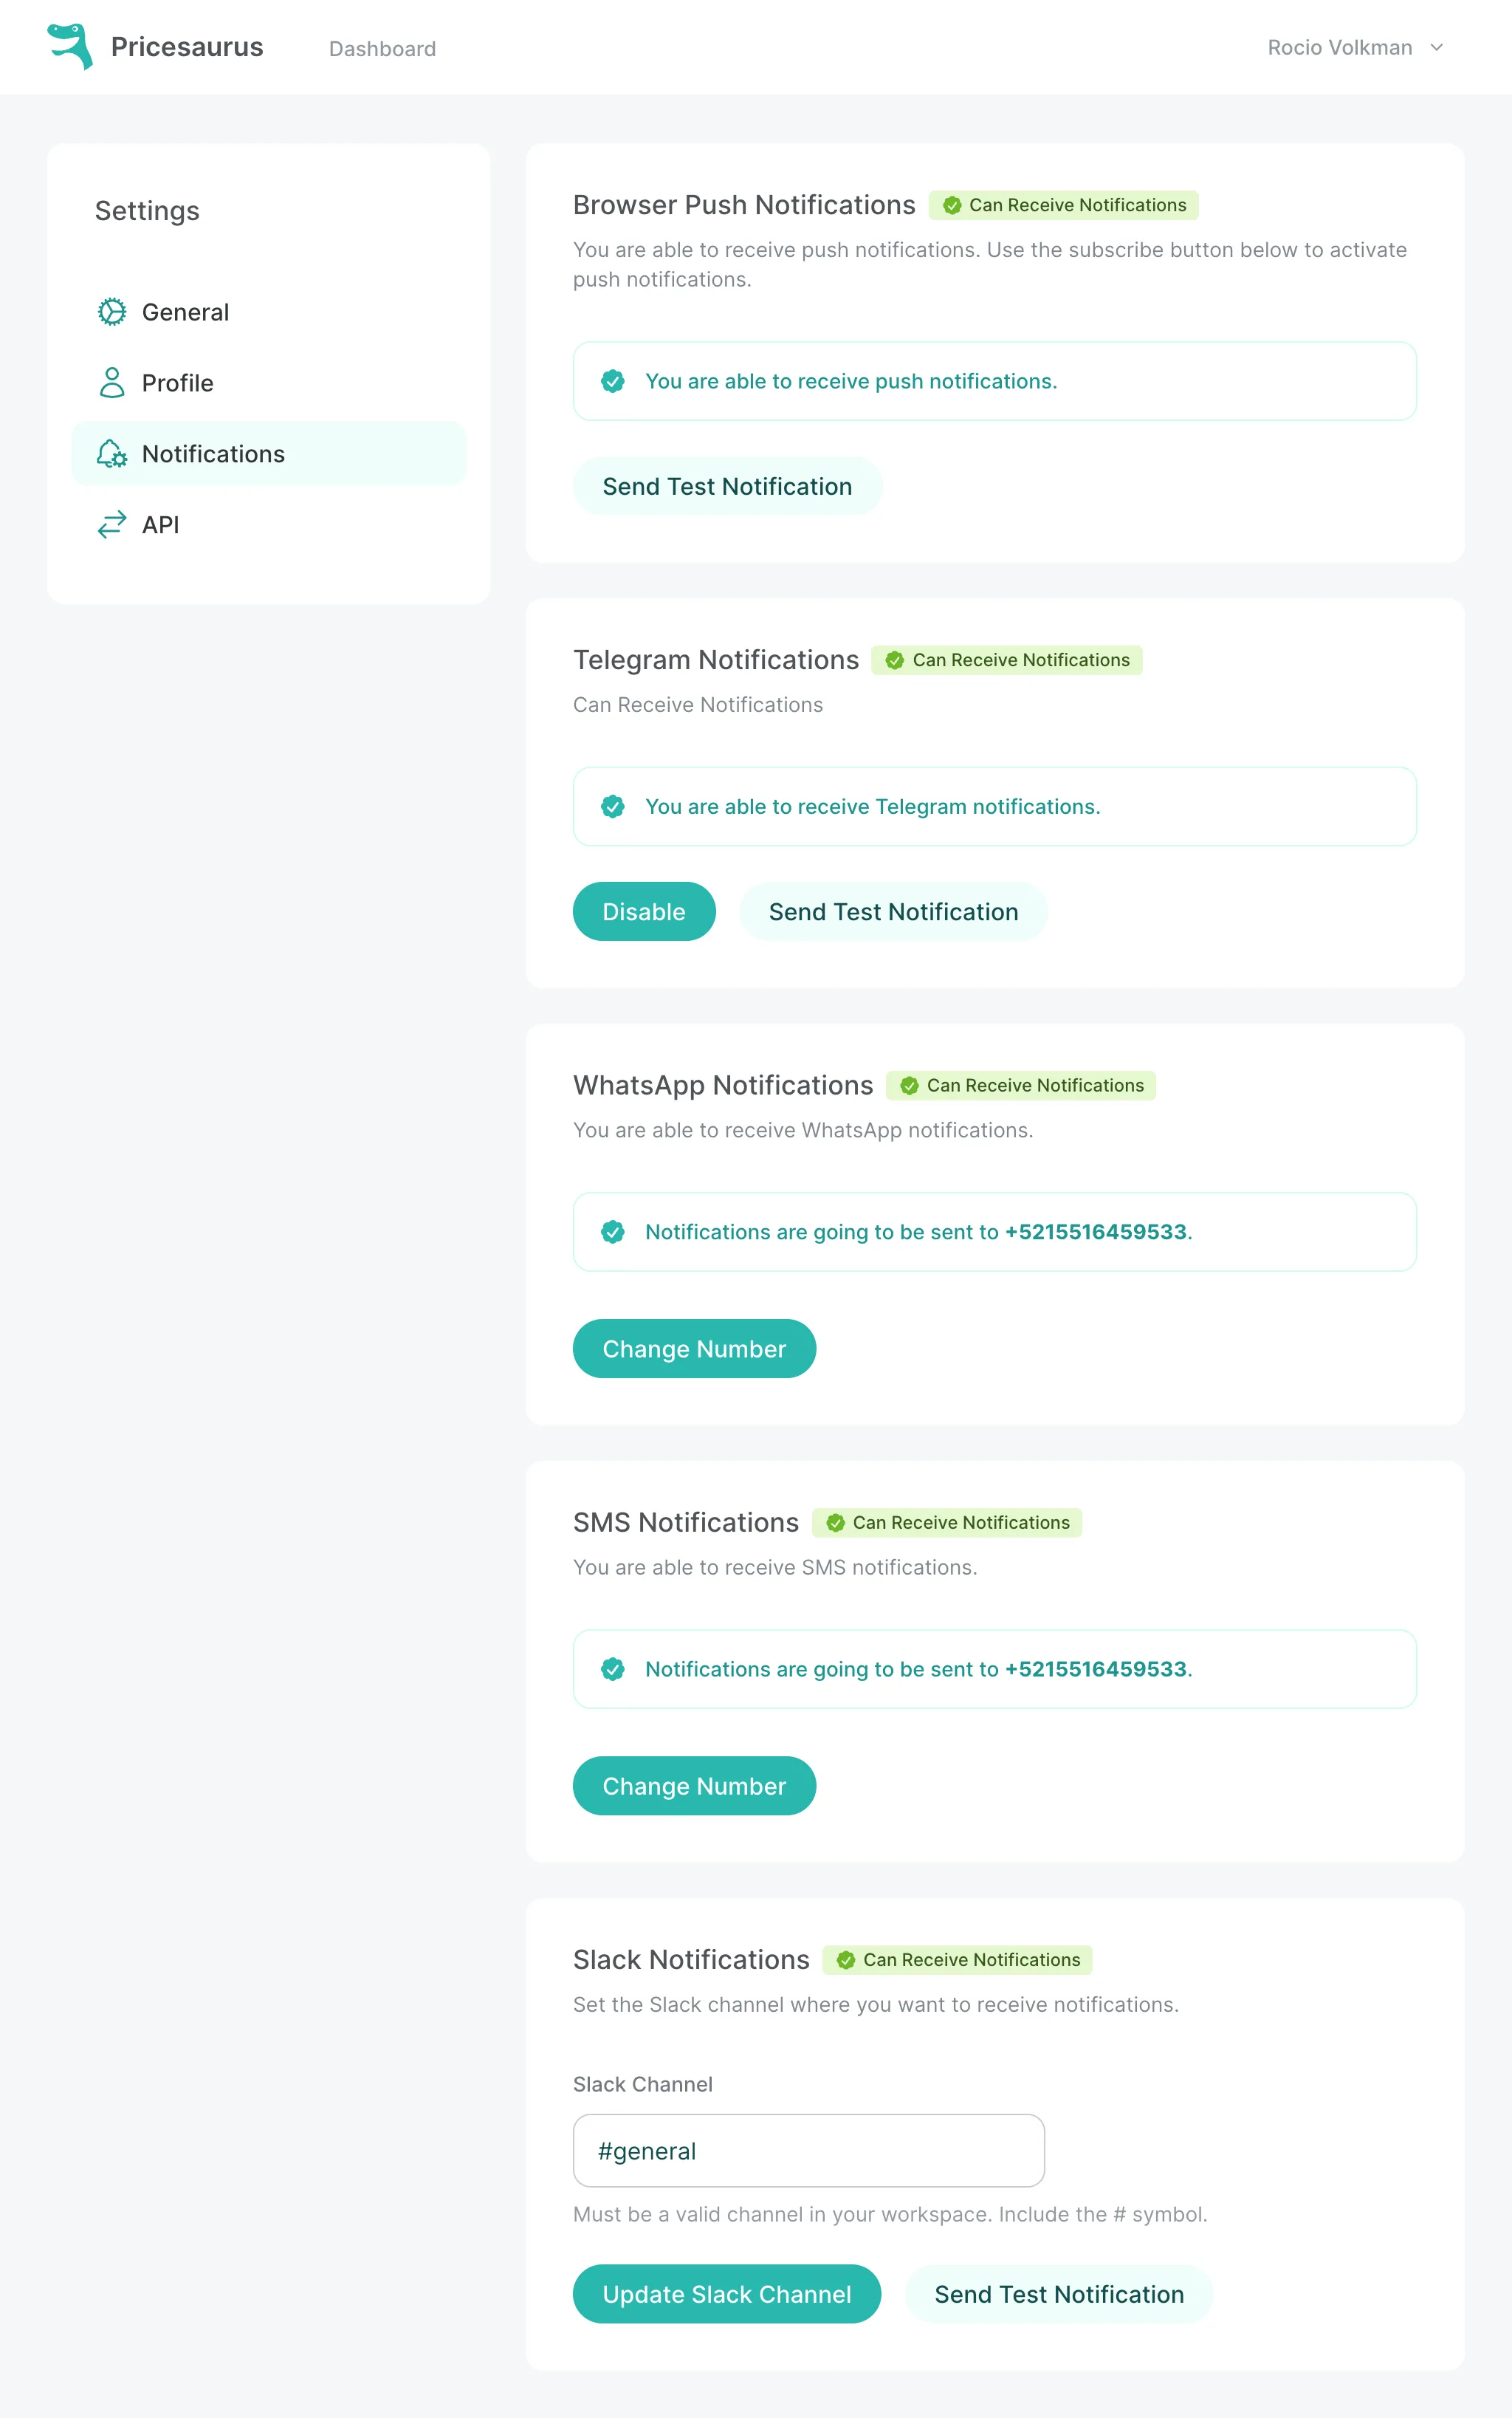Change the SMS notification number
The height and width of the screenshot is (2418, 1512).
[694, 1786]
